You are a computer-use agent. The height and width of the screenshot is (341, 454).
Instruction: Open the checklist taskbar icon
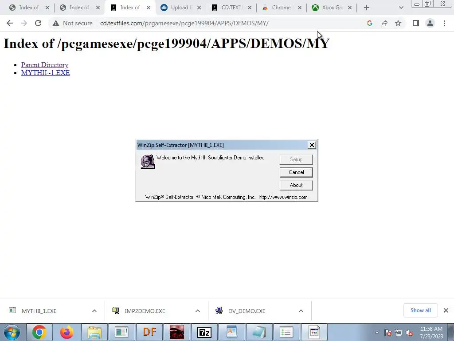coord(286,332)
